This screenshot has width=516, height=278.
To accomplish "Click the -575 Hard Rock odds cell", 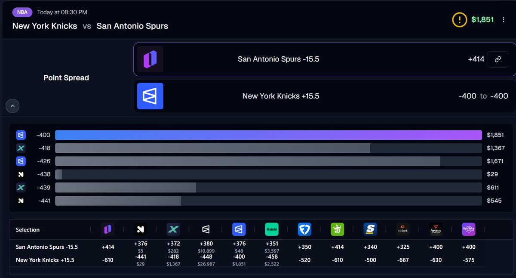I will pos(468,260).
